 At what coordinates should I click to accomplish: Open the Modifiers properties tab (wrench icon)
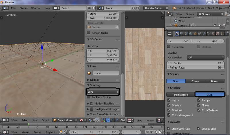coord(204,34)
